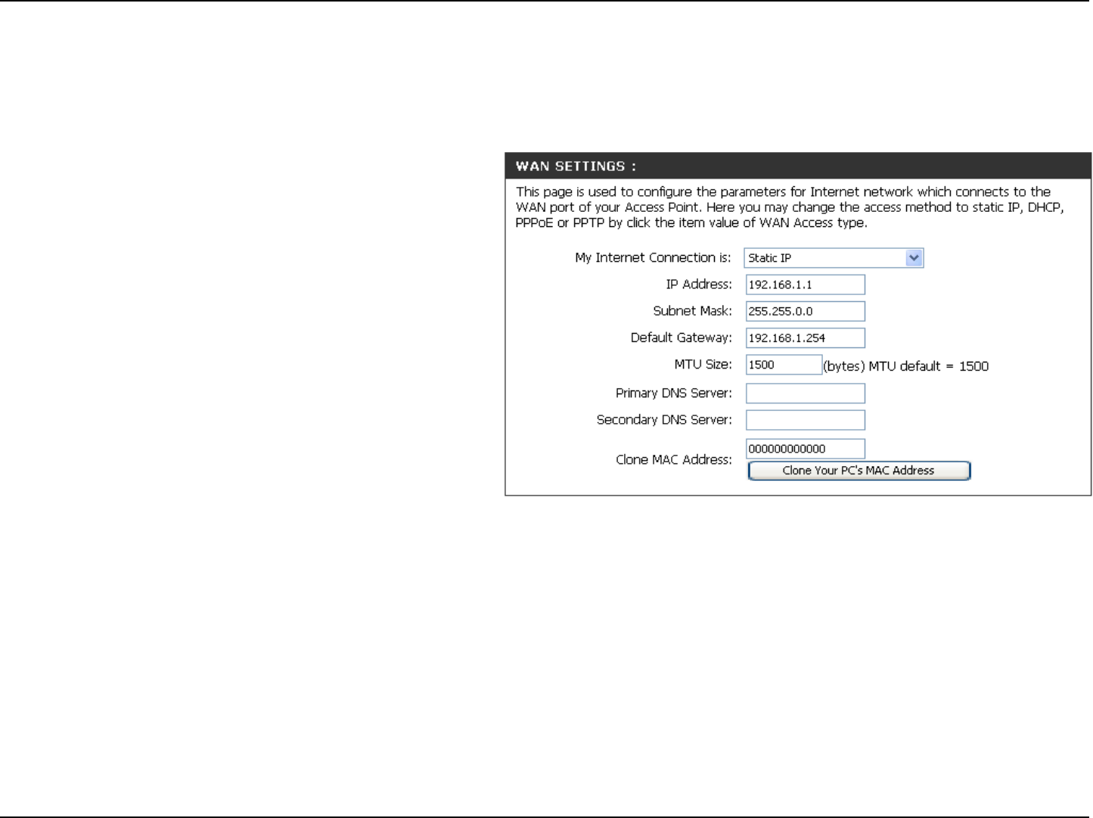Click the 'MTU Size:' label

pos(703,365)
